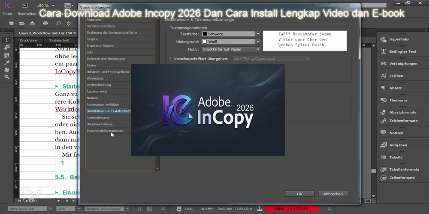Switch to the Druckfahne tab
The image size is (429, 214).
coord(28,40)
